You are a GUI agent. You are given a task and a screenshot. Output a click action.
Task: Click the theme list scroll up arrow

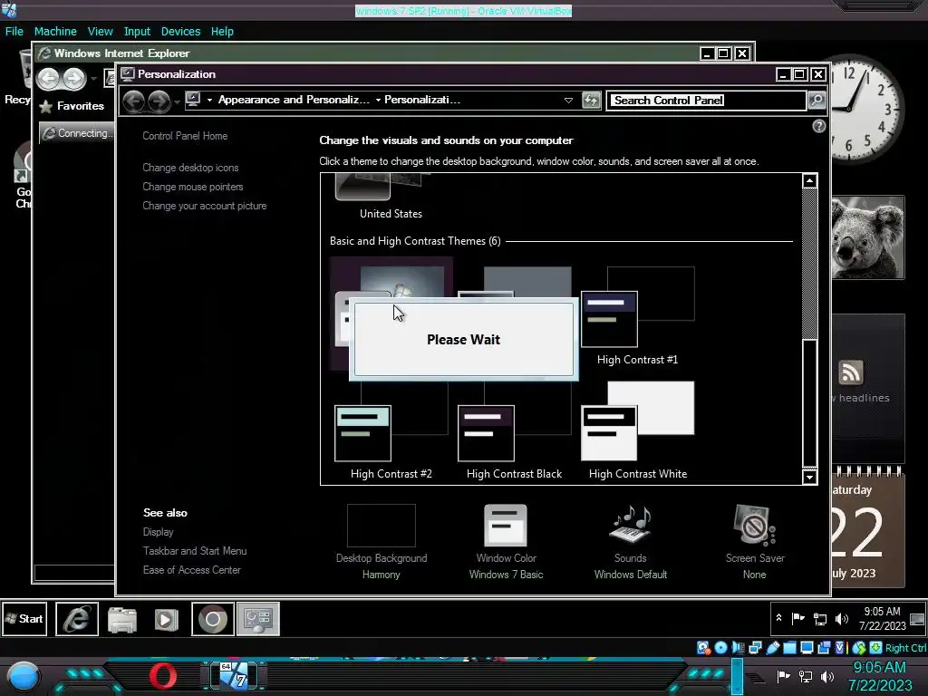pyautogui.click(x=809, y=181)
